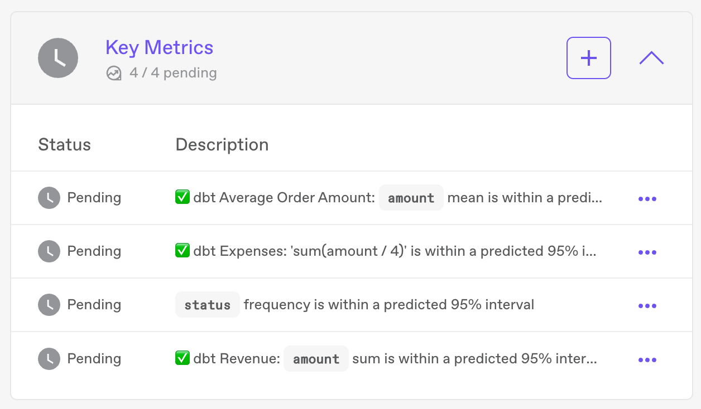Screen dimensions: 701x409
Task: Click the amount tag in dbt Revenue row
Action: point(316,359)
